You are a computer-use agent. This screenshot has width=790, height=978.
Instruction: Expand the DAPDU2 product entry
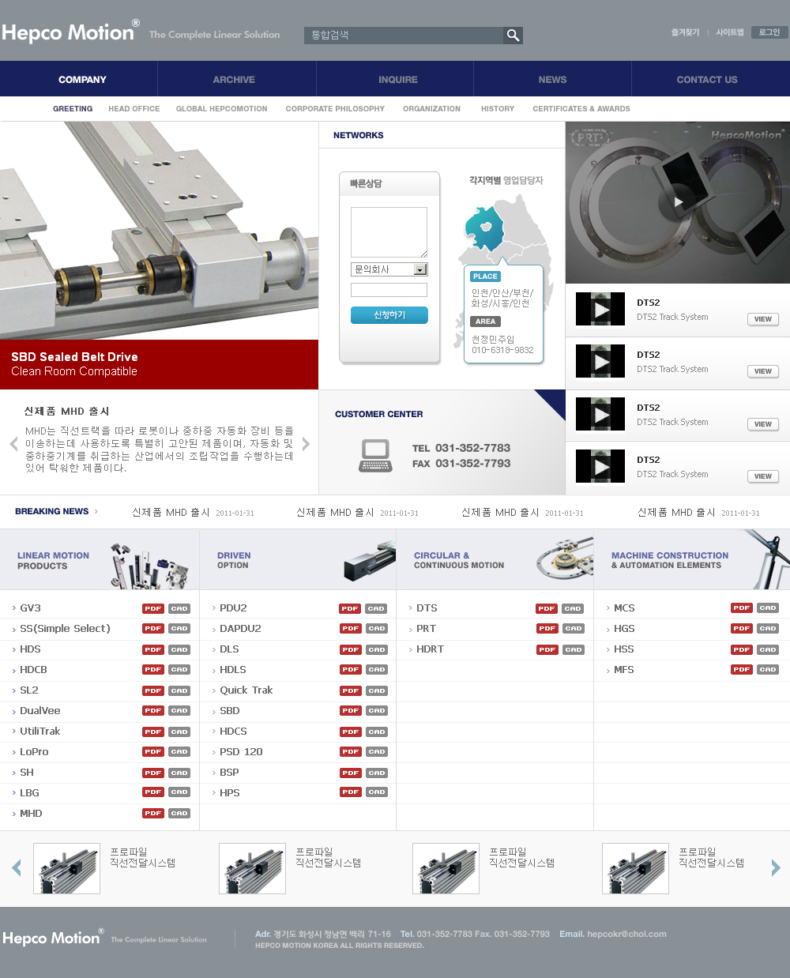pyautogui.click(x=240, y=629)
